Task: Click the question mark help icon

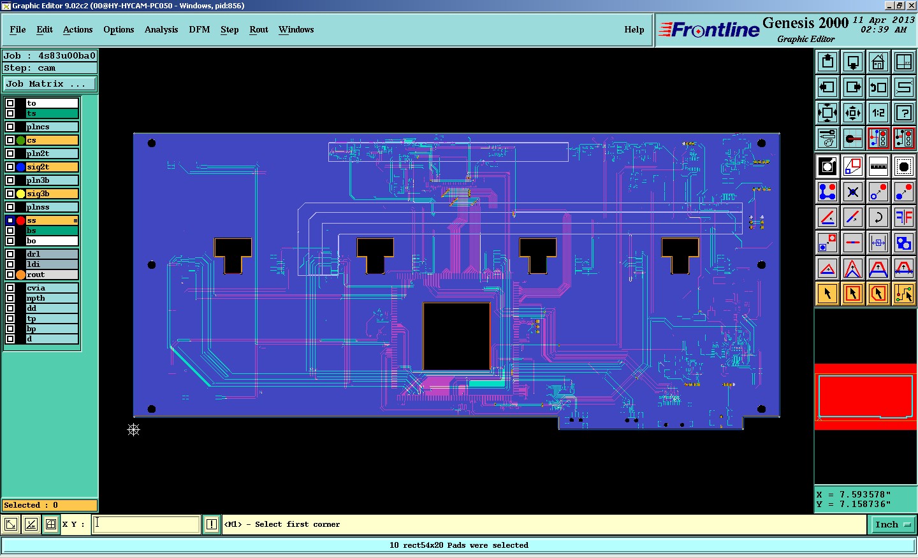Action: (904, 113)
